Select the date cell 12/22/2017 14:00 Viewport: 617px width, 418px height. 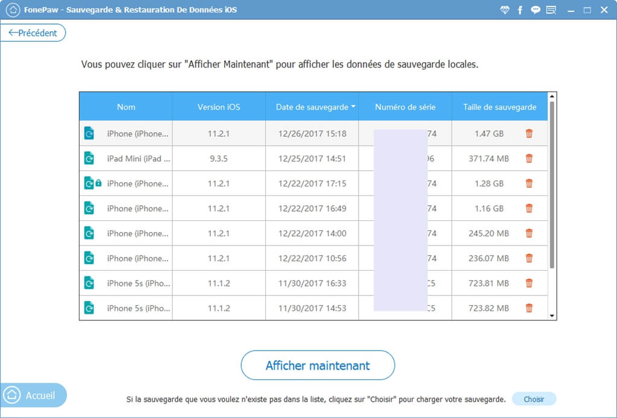[312, 233]
